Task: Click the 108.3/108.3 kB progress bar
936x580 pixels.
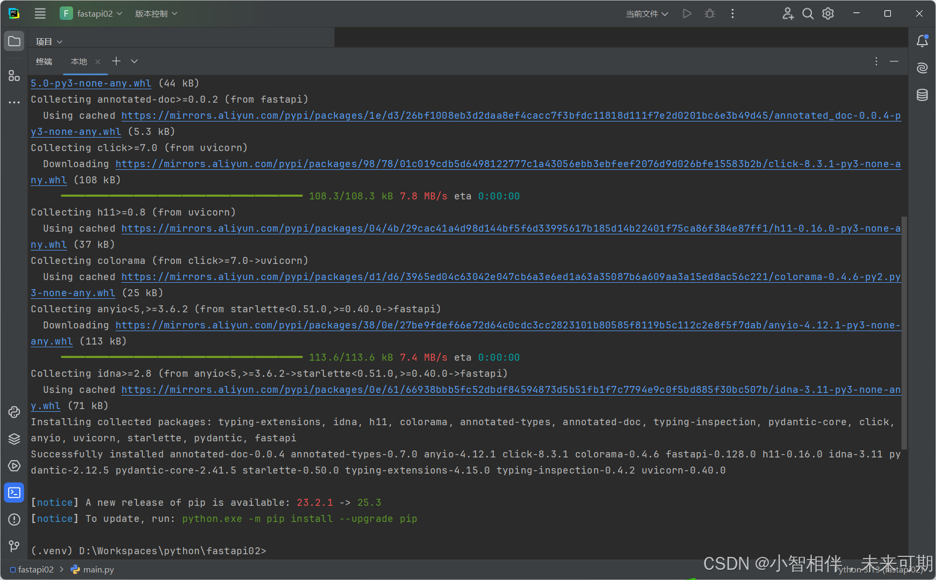Action: click(182, 196)
